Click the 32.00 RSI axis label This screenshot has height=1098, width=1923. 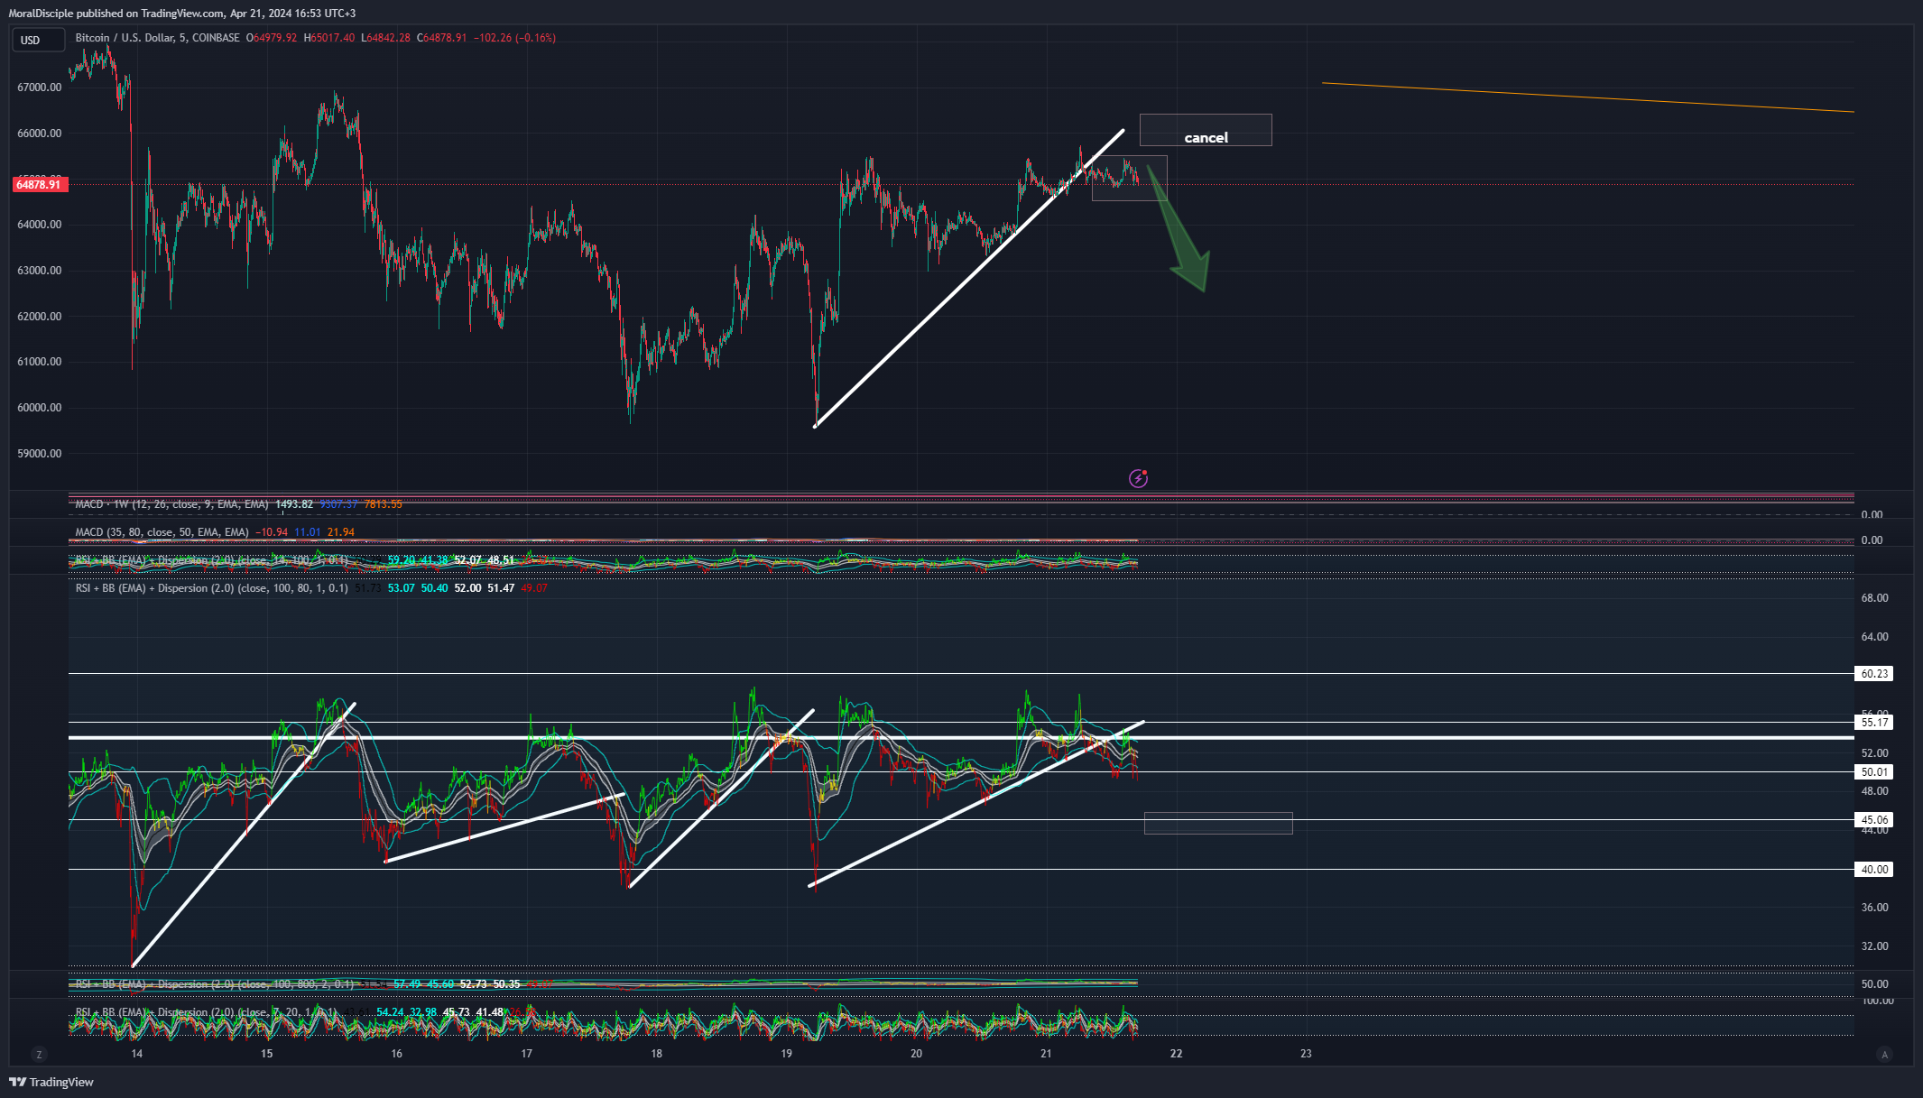1874,946
